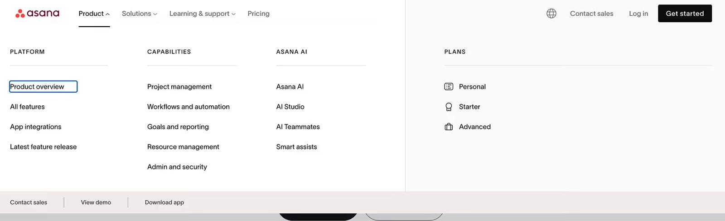Select the Personal plan text

472,87
